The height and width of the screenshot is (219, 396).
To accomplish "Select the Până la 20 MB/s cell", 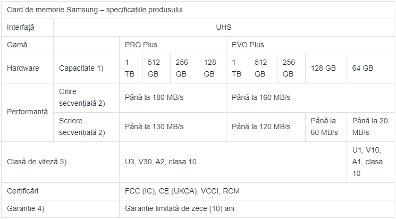I will [369, 127].
